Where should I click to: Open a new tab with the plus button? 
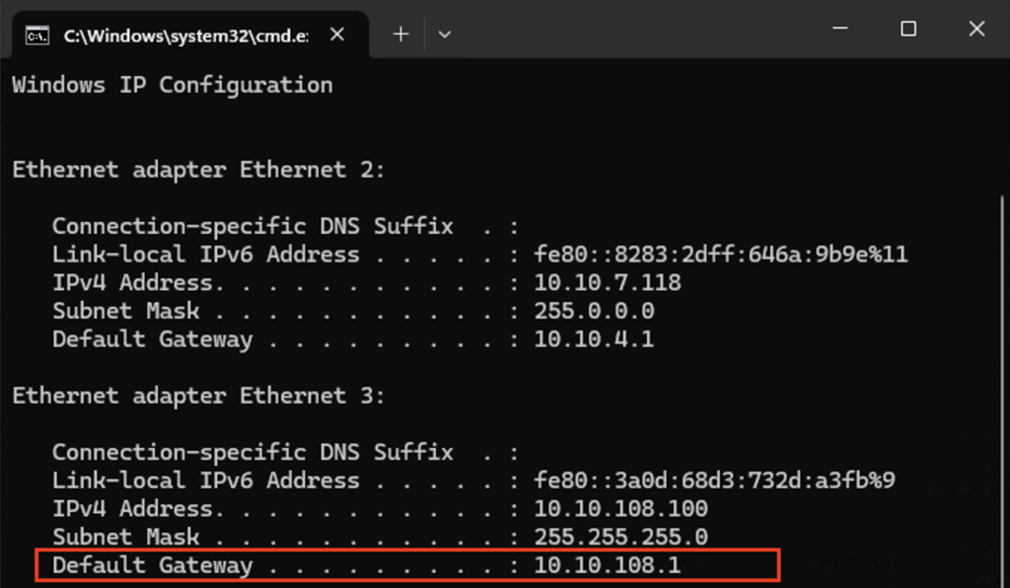pos(400,35)
